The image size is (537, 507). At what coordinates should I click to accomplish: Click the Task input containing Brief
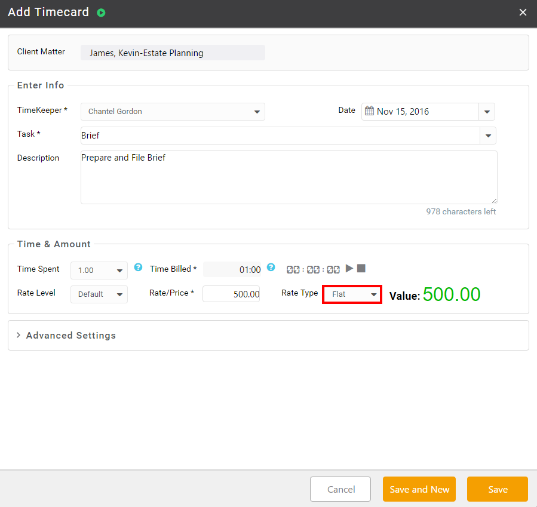pyautogui.click(x=280, y=136)
